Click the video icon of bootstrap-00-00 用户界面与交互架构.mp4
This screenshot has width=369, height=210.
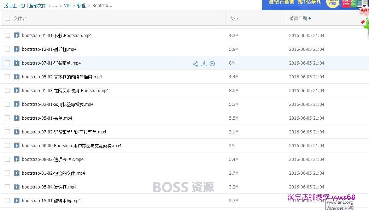[17, 145]
